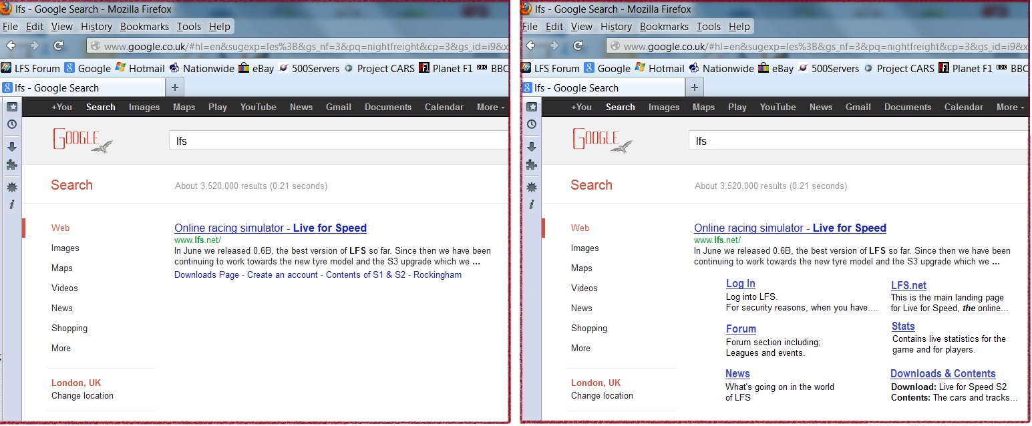1032x426 pixels.
Task: Click the info 'i' icon in left window sidebar
Action: [x=12, y=204]
